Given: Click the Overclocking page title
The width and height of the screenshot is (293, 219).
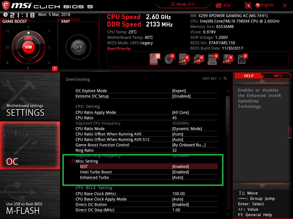Looking at the screenshot, I should (x=78, y=79).
